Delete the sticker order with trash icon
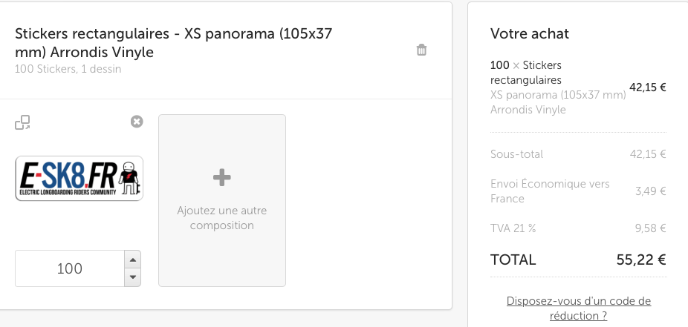Image resolution: width=688 pixels, height=327 pixels. coord(421,50)
